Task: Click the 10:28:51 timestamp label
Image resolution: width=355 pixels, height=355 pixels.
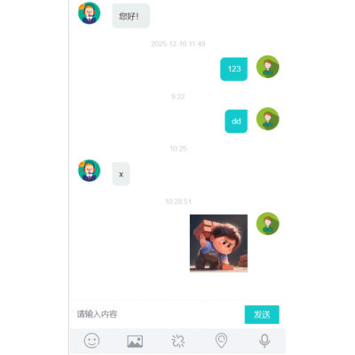Action: tap(178, 201)
